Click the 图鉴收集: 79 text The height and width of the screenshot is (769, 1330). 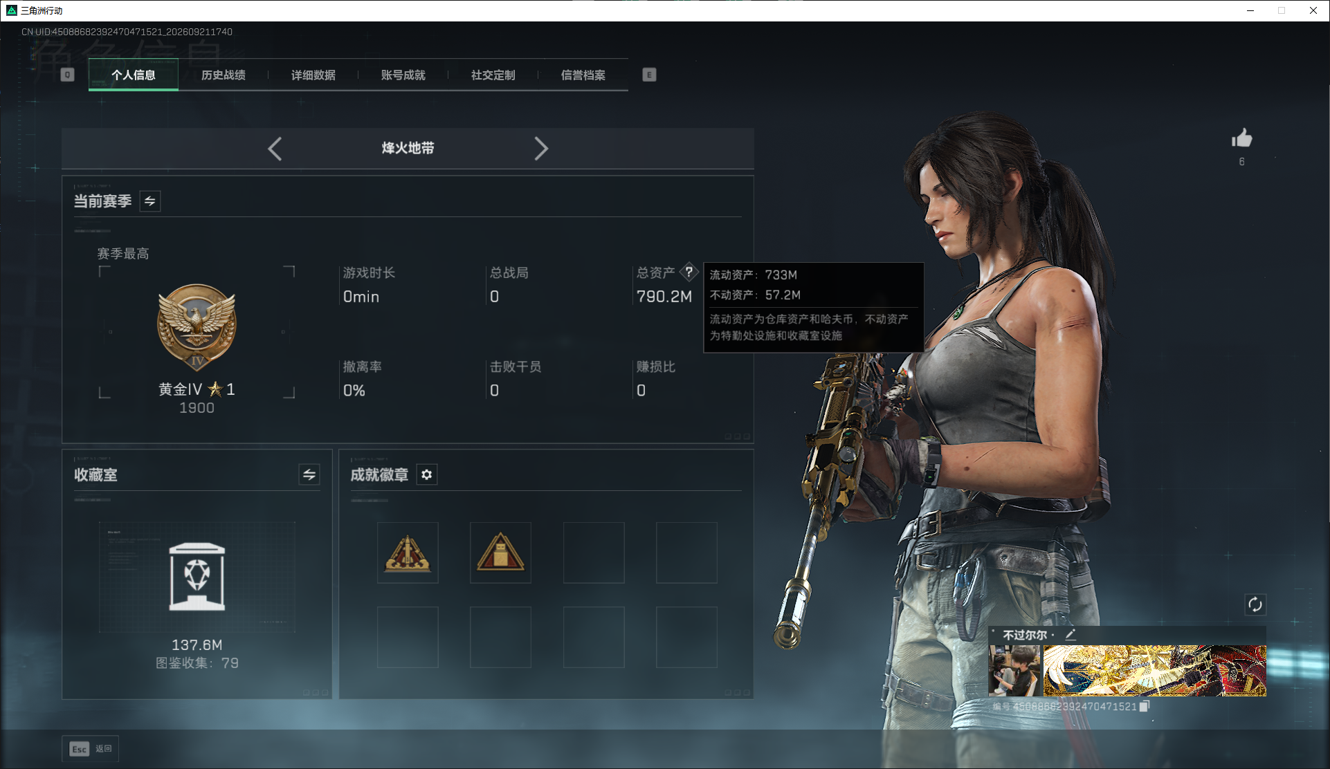tap(197, 663)
